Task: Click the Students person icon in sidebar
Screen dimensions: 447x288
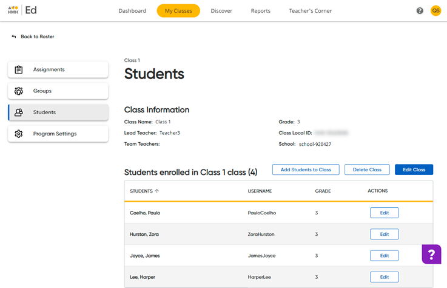Action: pyautogui.click(x=19, y=112)
